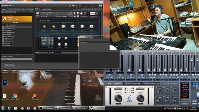Screen dimensions: 199x112
Task: Click Kontakt's rack view icon next to gear
Action: click(x=77, y=6)
